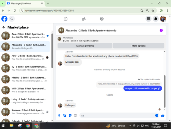This screenshot has height=129, width=171.
Task: Click the chat pane vertical scrollbar
Action: pyautogui.click(x=165, y=91)
